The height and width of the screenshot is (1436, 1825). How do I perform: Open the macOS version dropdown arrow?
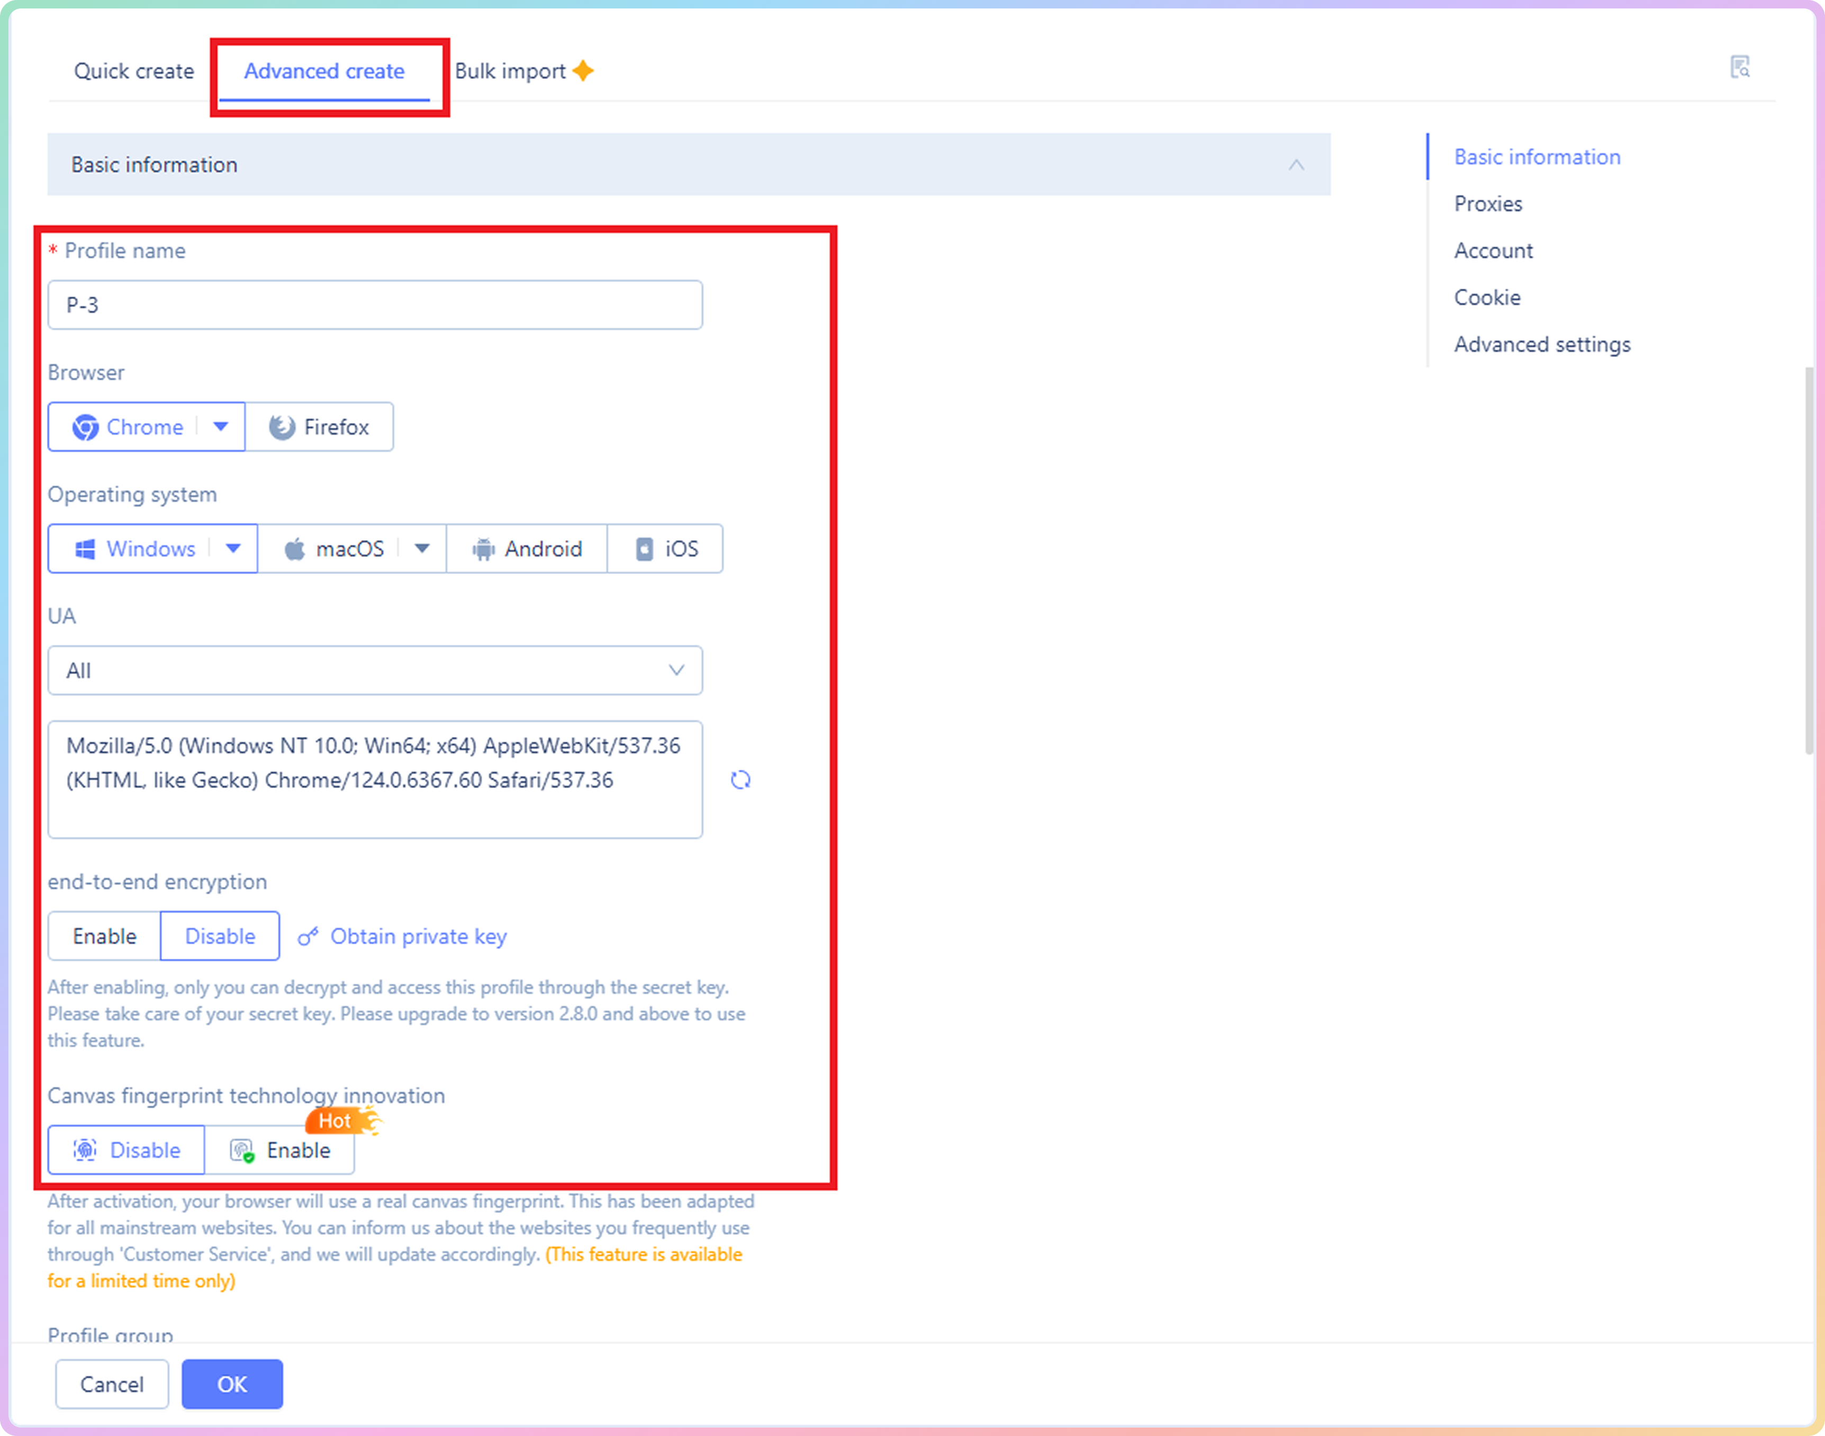[x=423, y=549]
